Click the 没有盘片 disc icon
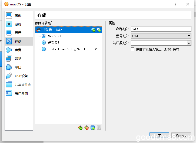 tap(44, 43)
